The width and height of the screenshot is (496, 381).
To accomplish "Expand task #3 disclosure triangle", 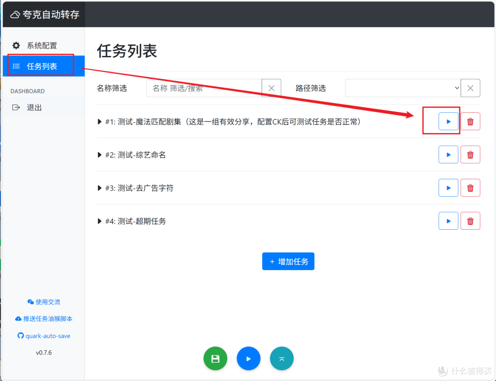I will 99,188.
